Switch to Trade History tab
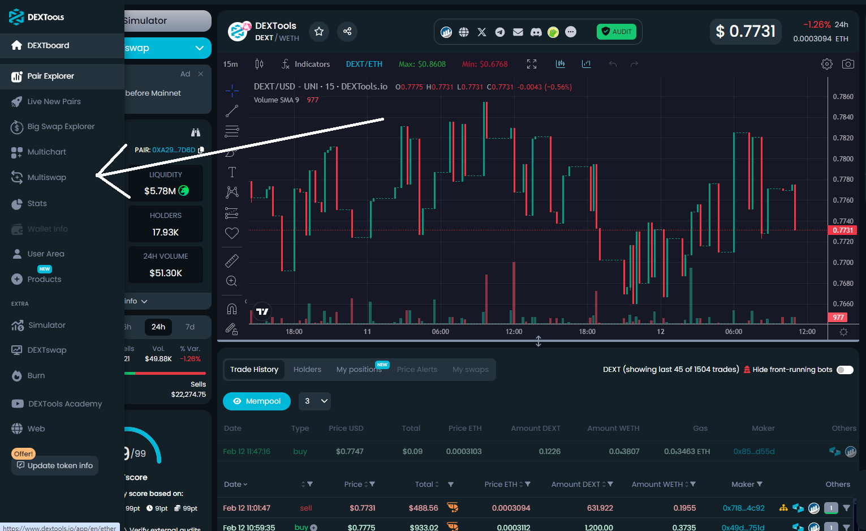 (x=254, y=370)
